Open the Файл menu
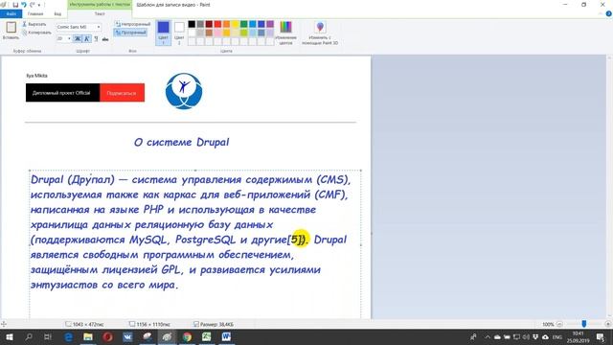The height and width of the screenshot is (345, 613). [x=11, y=14]
